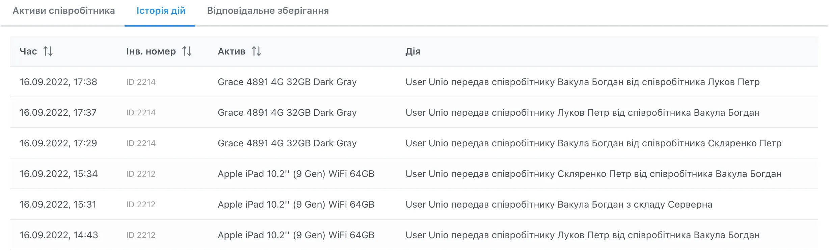Click the Час column header label

tap(28, 51)
